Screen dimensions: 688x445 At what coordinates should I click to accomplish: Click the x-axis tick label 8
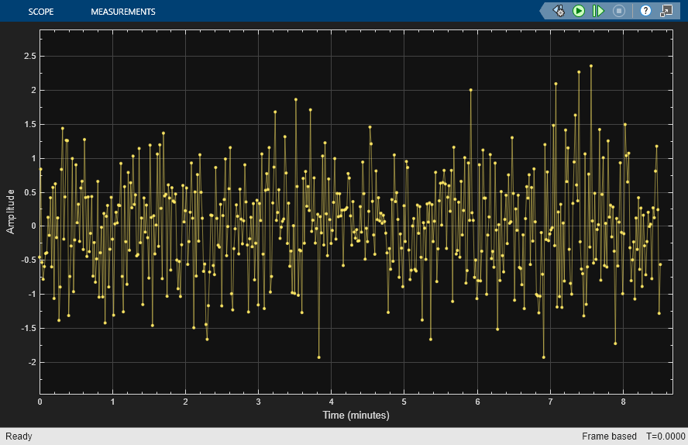(623, 402)
